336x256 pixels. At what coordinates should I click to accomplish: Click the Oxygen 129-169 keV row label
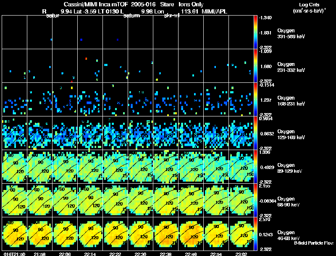(x=291, y=134)
